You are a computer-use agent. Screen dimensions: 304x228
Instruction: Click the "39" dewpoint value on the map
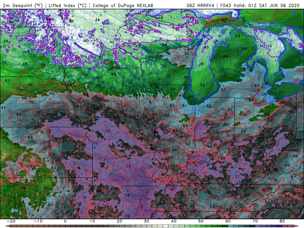tap(97, 20)
